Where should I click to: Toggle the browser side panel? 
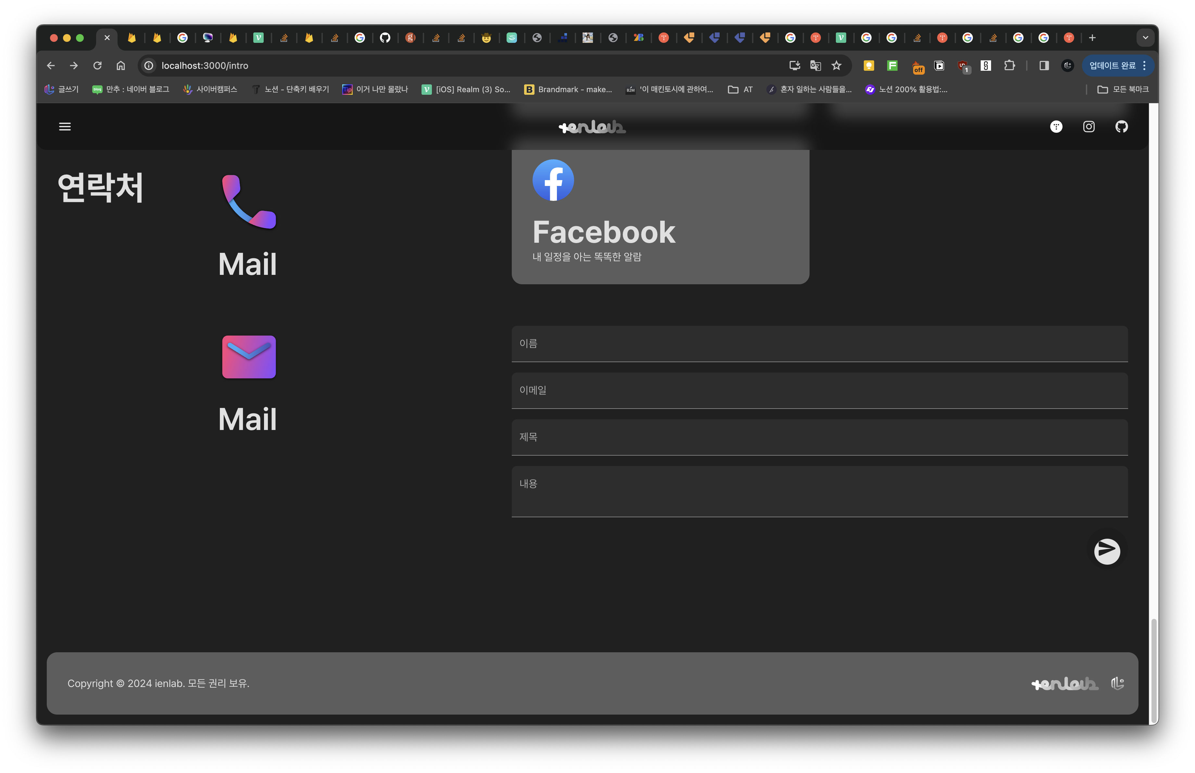[x=1044, y=66]
